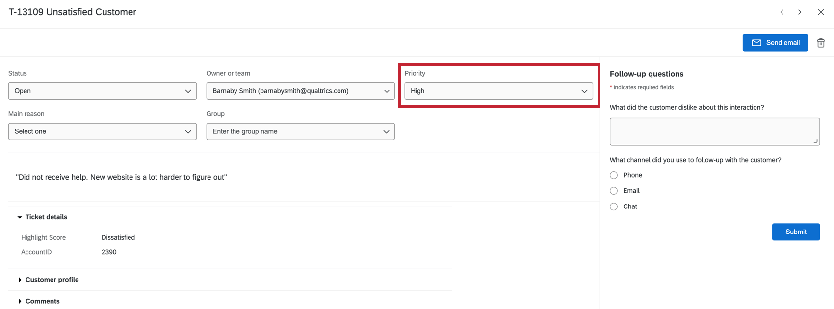Click the Send email button
The image size is (834, 309).
pos(775,43)
